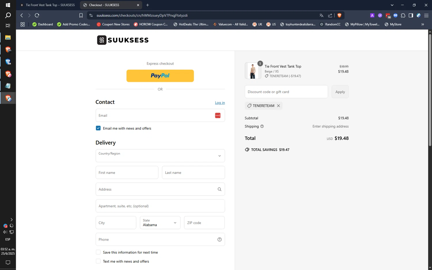The image size is (432, 270).
Task: Open Brave Shields lion icon
Action: pos(339,16)
